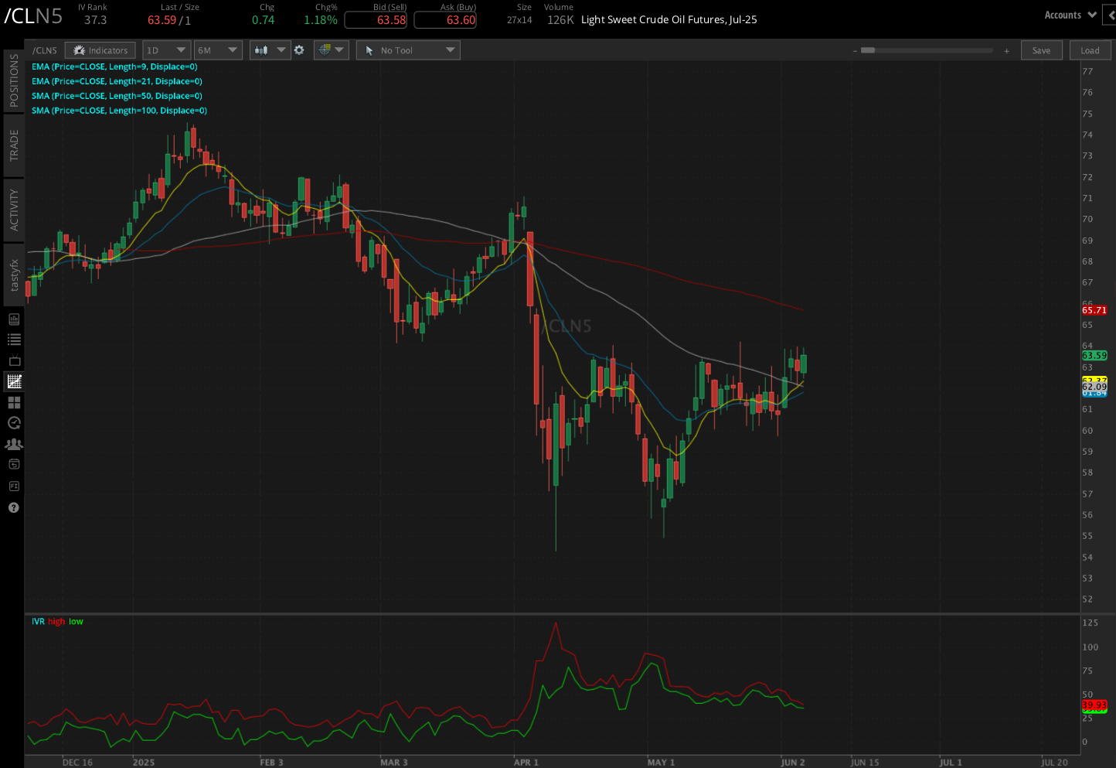Open the watchlist icon in left sidebar

click(x=13, y=339)
